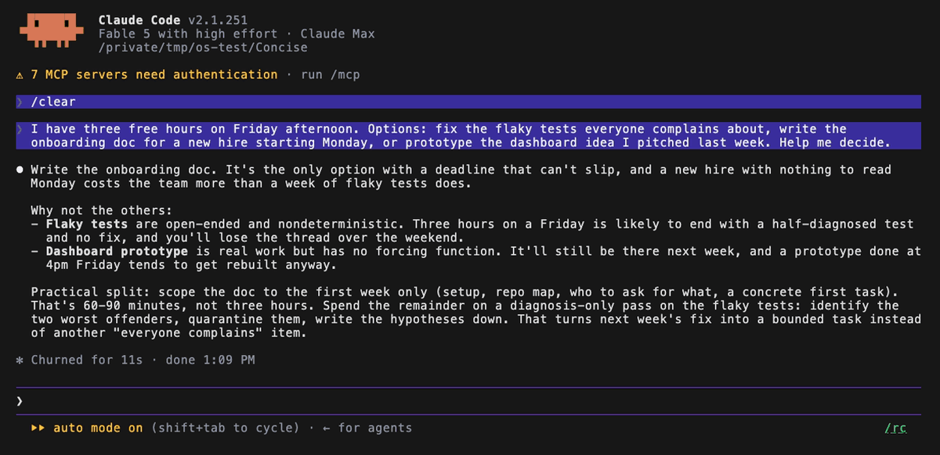940x455 pixels.
Task: Click the input prompt chevron
Action: pyautogui.click(x=20, y=400)
